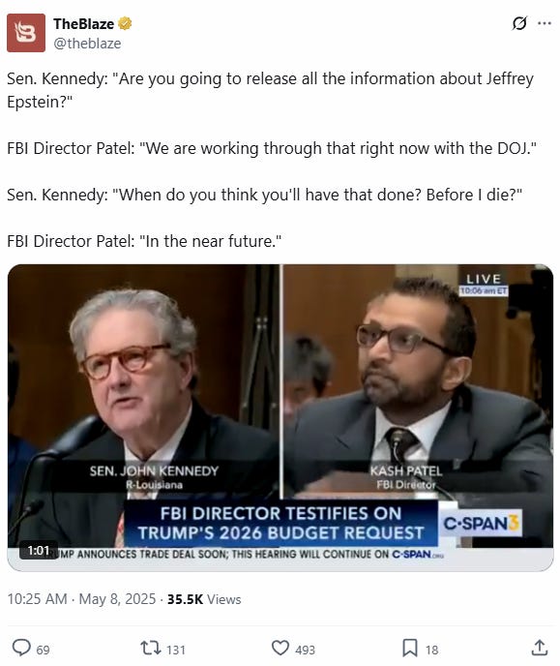560x666 pixels.
Task: Click the 1:01 video duration badge
Action: point(39,551)
